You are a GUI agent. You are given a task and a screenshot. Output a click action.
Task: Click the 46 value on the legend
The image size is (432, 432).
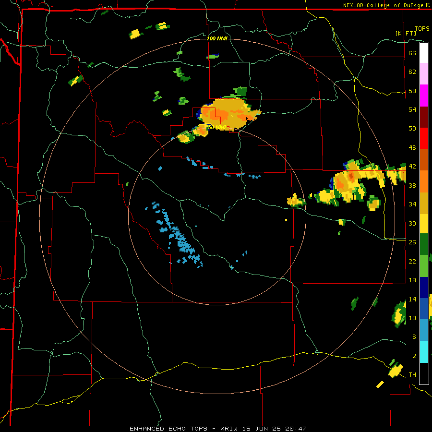[412, 148]
